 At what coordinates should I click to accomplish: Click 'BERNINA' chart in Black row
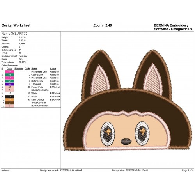pyautogui.click(x=55, y=96)
